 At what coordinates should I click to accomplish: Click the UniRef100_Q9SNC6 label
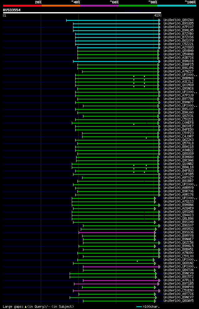tap(178, 88)
